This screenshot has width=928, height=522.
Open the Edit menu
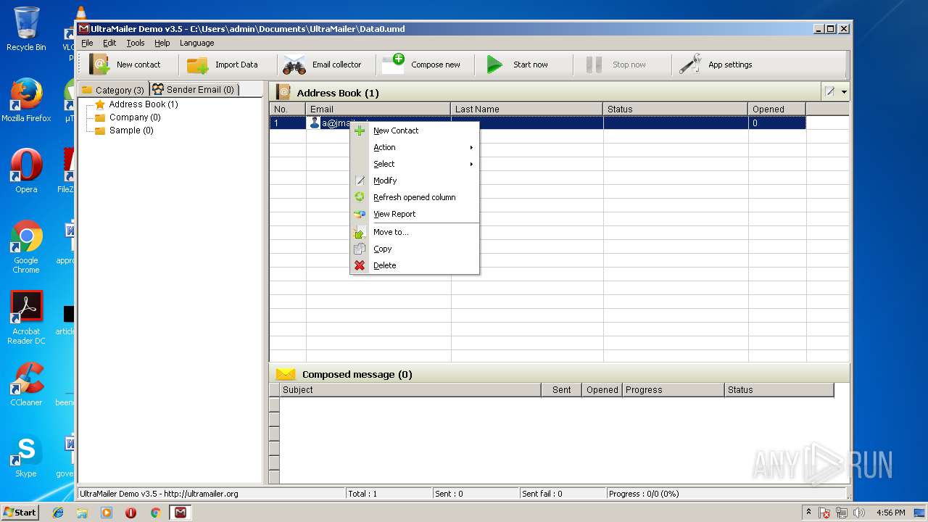click(x=109, y=43)
